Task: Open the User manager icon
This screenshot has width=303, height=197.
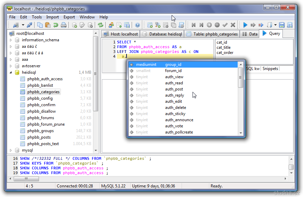Action: point(111,25)
